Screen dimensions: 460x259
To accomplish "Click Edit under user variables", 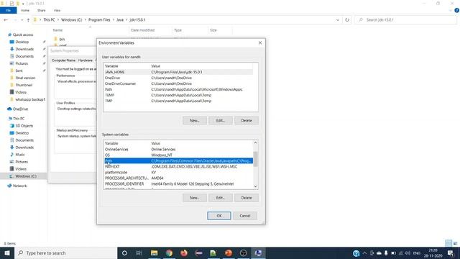I will click(221, 120).
